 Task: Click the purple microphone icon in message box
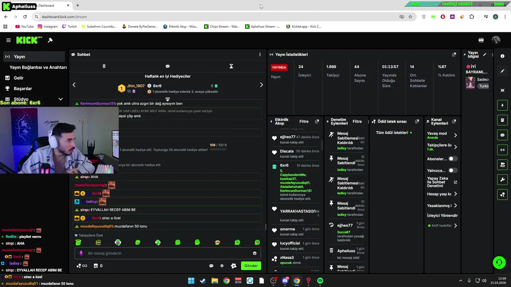[81, 253]
